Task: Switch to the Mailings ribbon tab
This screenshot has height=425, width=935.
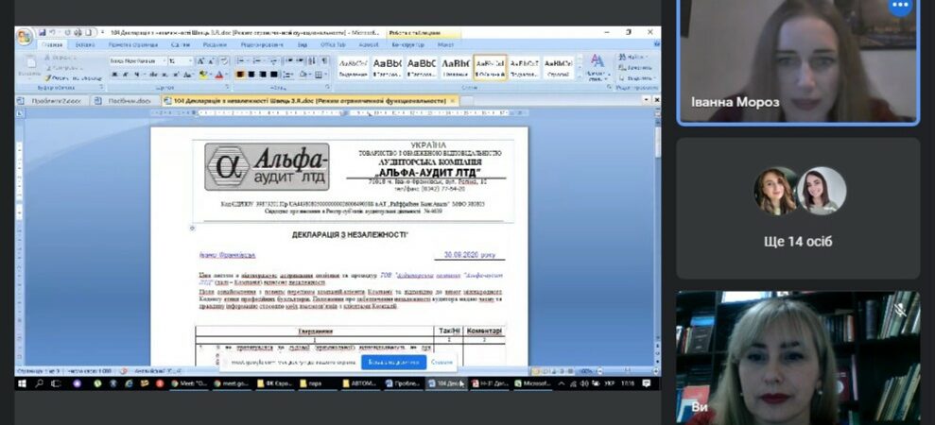Action: point(215,45)
